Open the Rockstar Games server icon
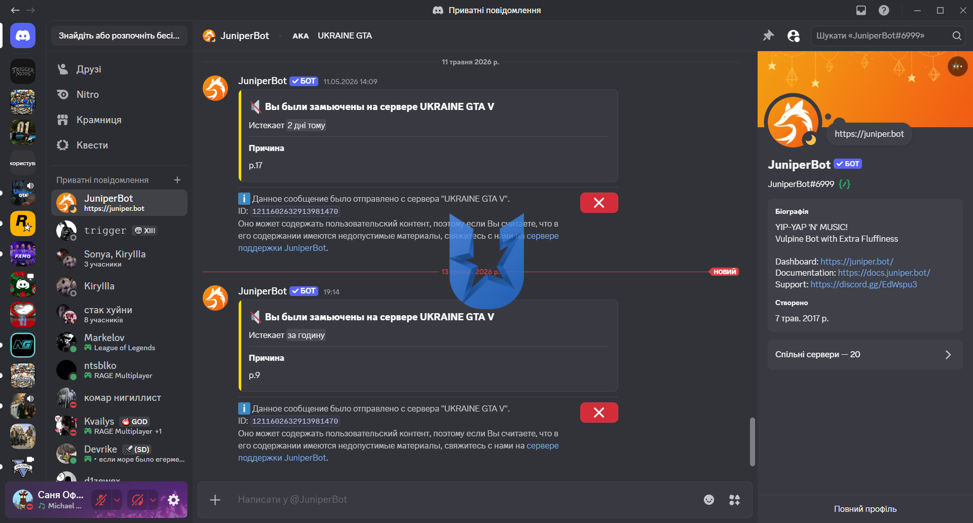This screenshot has height=523, width=973. pyautogui.click(x=23, y=223)
